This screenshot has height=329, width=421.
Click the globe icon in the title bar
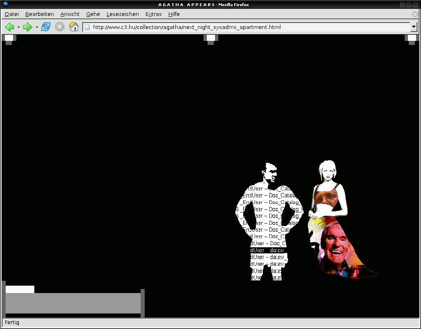point(5,4)
